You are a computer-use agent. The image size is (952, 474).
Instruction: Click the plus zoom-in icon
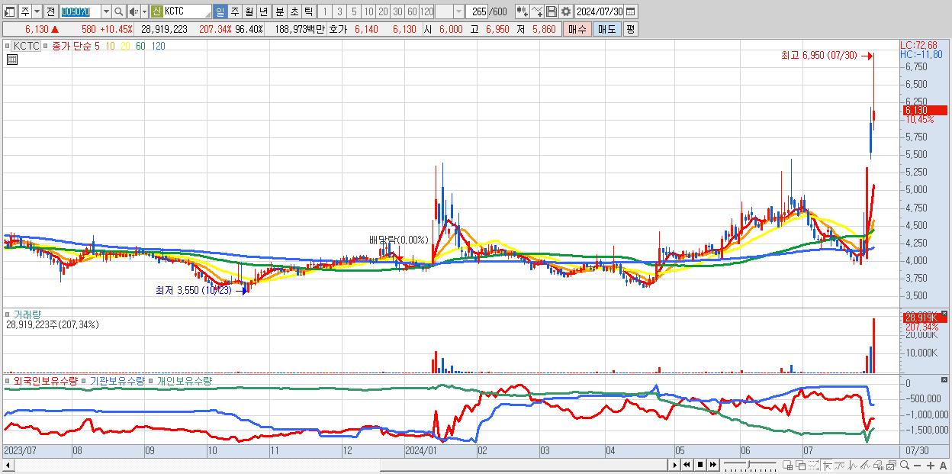click(x=931, y=466)
